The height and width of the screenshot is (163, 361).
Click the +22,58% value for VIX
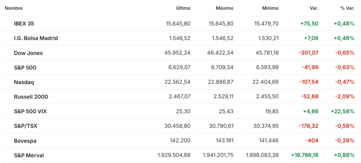342,111
